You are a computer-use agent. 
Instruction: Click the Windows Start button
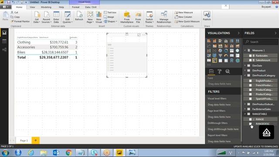pyautogui.click(x=5, y=153)
